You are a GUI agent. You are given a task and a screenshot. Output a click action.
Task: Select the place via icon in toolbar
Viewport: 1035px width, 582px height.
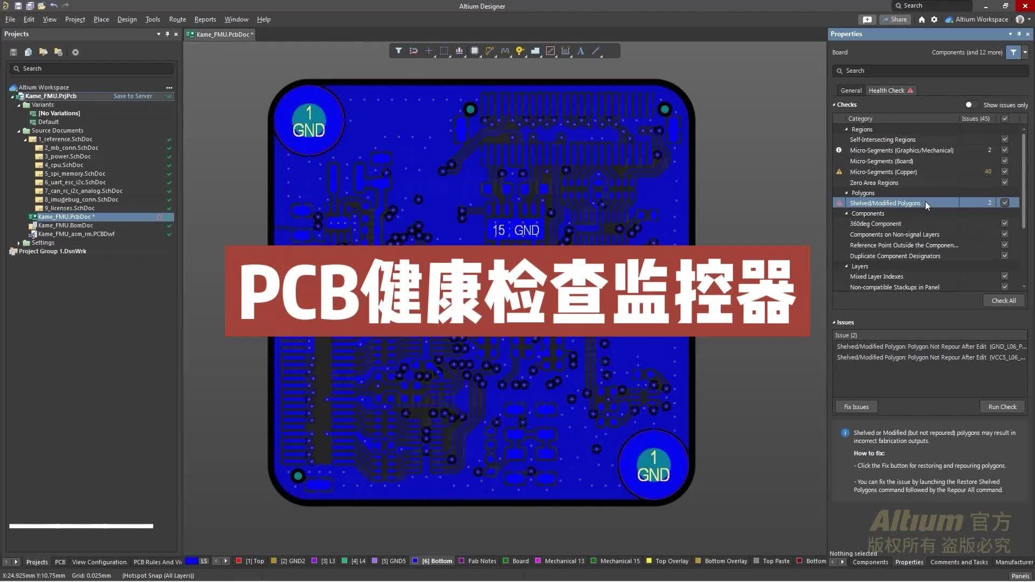pos(519,51)
